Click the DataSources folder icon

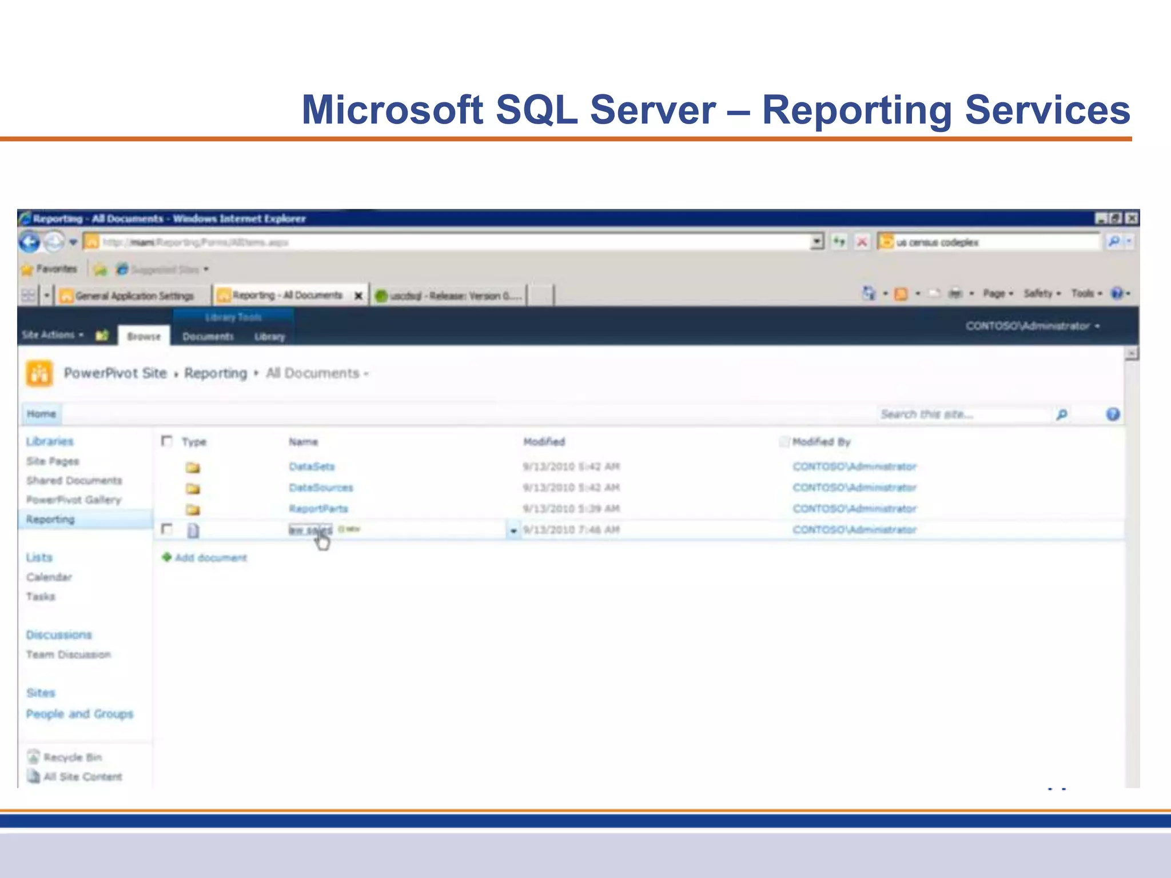[193, 489]
